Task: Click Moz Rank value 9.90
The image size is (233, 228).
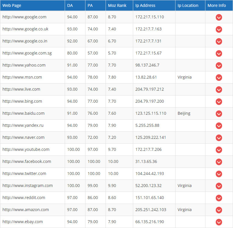Action: pyautogui.click(x=112, y=186)
